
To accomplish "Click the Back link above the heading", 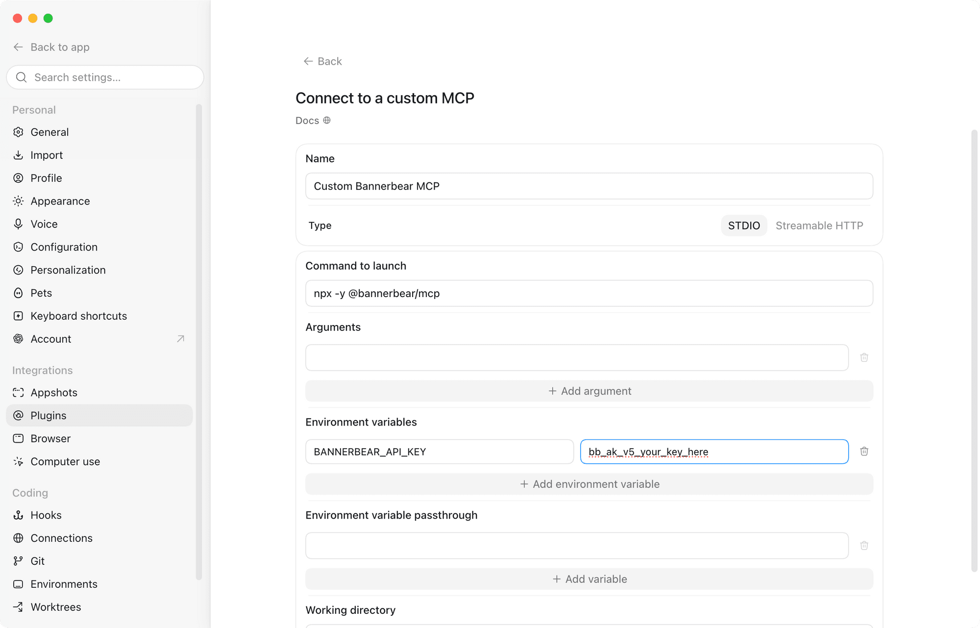I will (322, 61).
